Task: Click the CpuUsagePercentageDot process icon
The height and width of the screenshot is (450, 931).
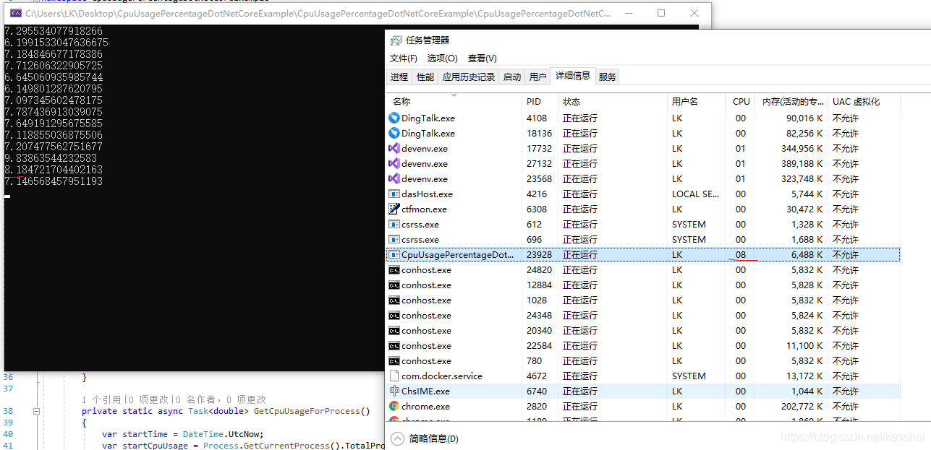Action: pyautogui.click(x=394, y=254)
